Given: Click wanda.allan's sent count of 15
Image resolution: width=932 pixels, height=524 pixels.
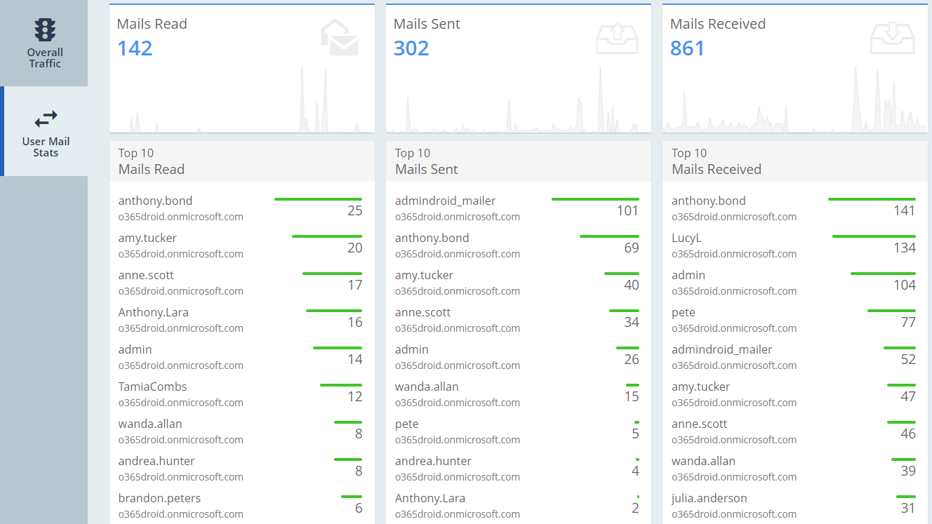Looking at the screenshot, I should click(632, 396).
